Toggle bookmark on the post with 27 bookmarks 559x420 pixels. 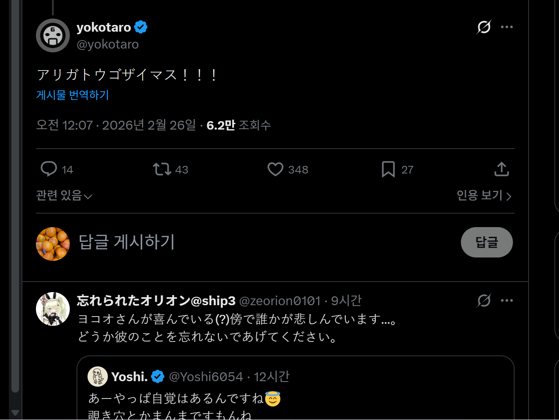click(388, 169)
